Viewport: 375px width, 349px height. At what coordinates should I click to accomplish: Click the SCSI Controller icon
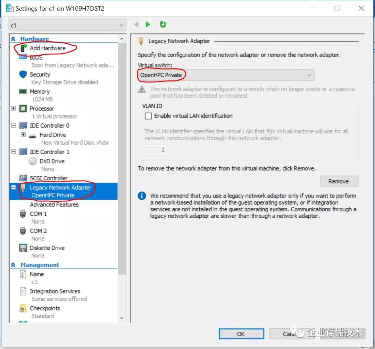point(23,178)
